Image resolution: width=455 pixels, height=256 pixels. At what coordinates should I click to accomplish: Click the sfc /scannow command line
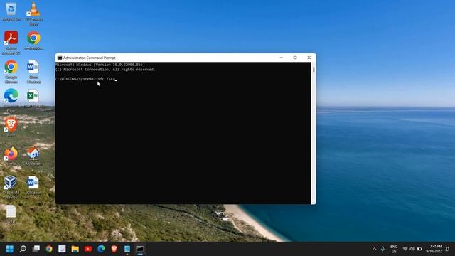(85, 79)
